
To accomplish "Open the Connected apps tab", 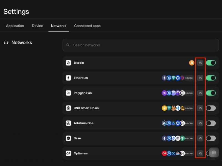I will (87, 26).
